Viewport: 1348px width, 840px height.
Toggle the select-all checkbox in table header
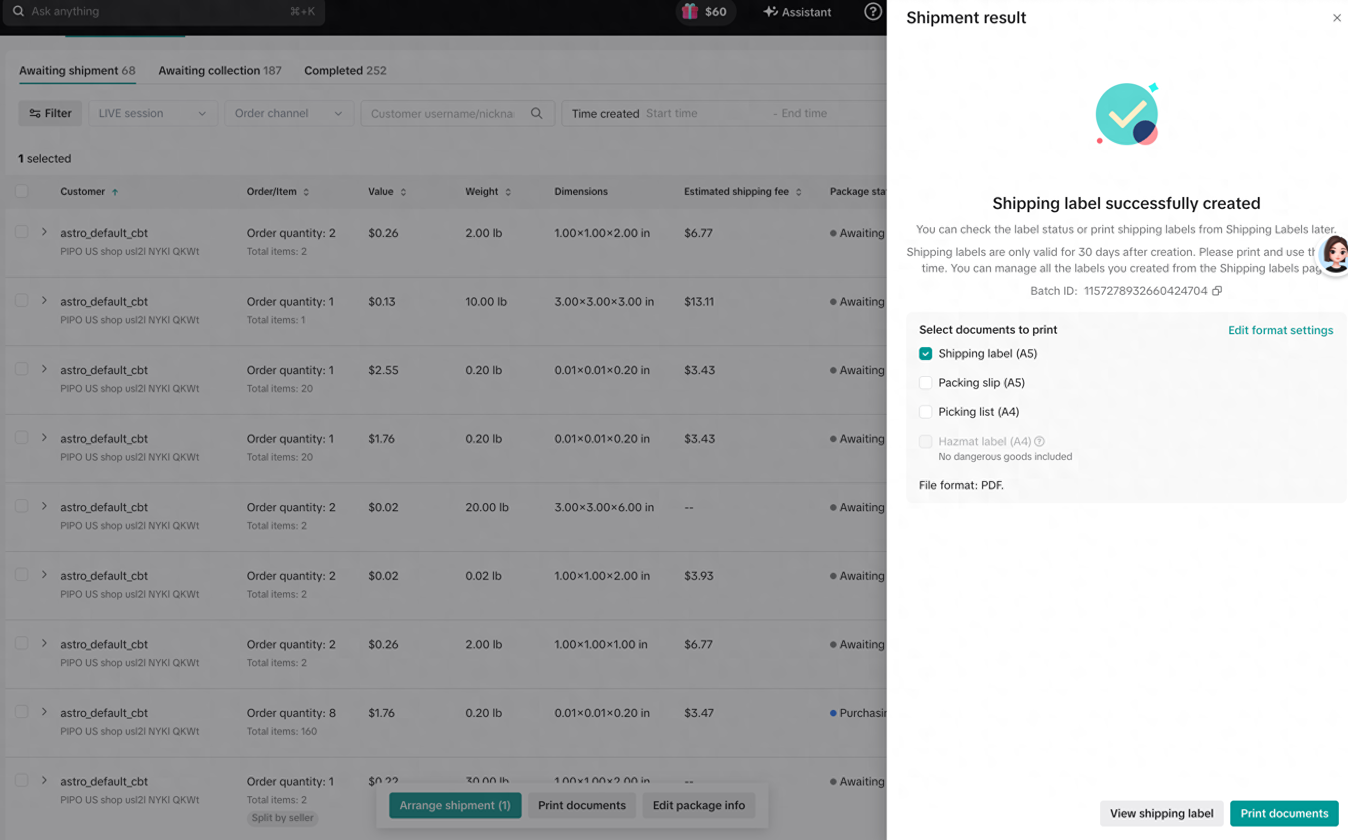(22, 191)
